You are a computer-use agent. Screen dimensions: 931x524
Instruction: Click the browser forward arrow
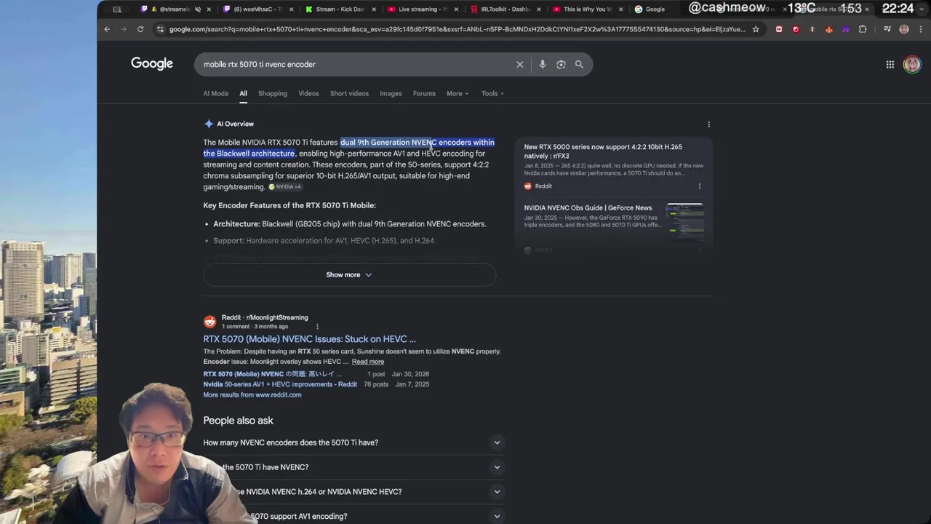point(123,29)
